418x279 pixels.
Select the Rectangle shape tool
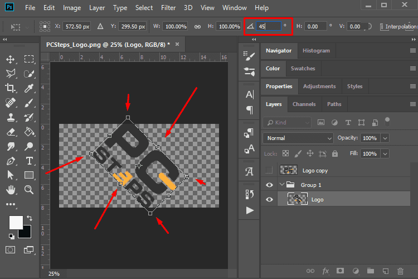(29, 175)
